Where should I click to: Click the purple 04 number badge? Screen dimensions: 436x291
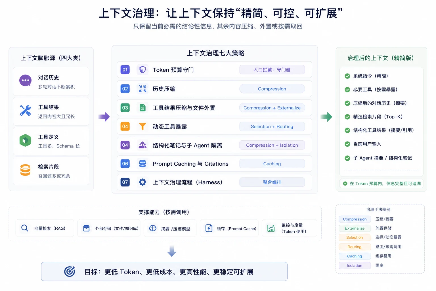(x=125, y=145)
